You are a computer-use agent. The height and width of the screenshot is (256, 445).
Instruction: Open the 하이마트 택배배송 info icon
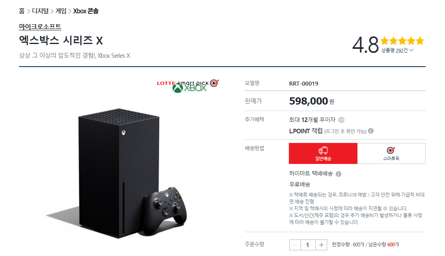point(338,174)
